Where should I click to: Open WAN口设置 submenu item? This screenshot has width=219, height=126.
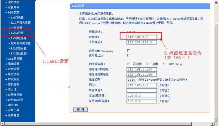point(17,17)
